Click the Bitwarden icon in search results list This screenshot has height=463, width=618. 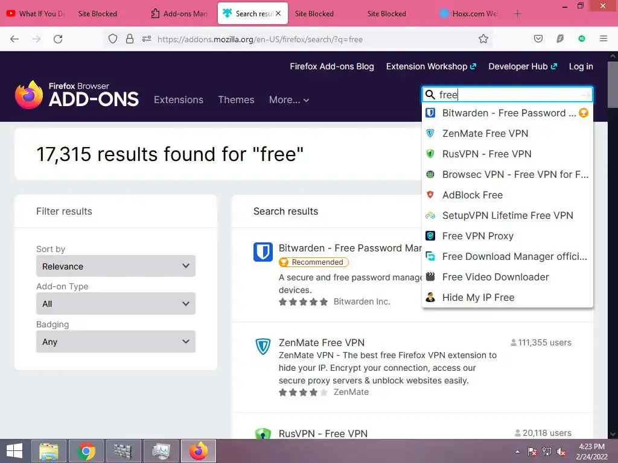point(263,252)
